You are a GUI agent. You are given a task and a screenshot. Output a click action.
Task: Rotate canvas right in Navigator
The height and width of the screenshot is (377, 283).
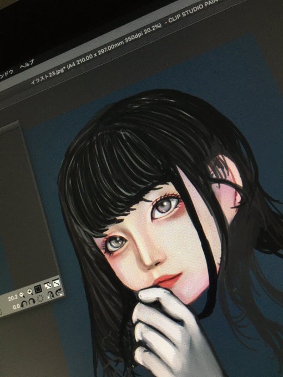[x=32, y=302]
